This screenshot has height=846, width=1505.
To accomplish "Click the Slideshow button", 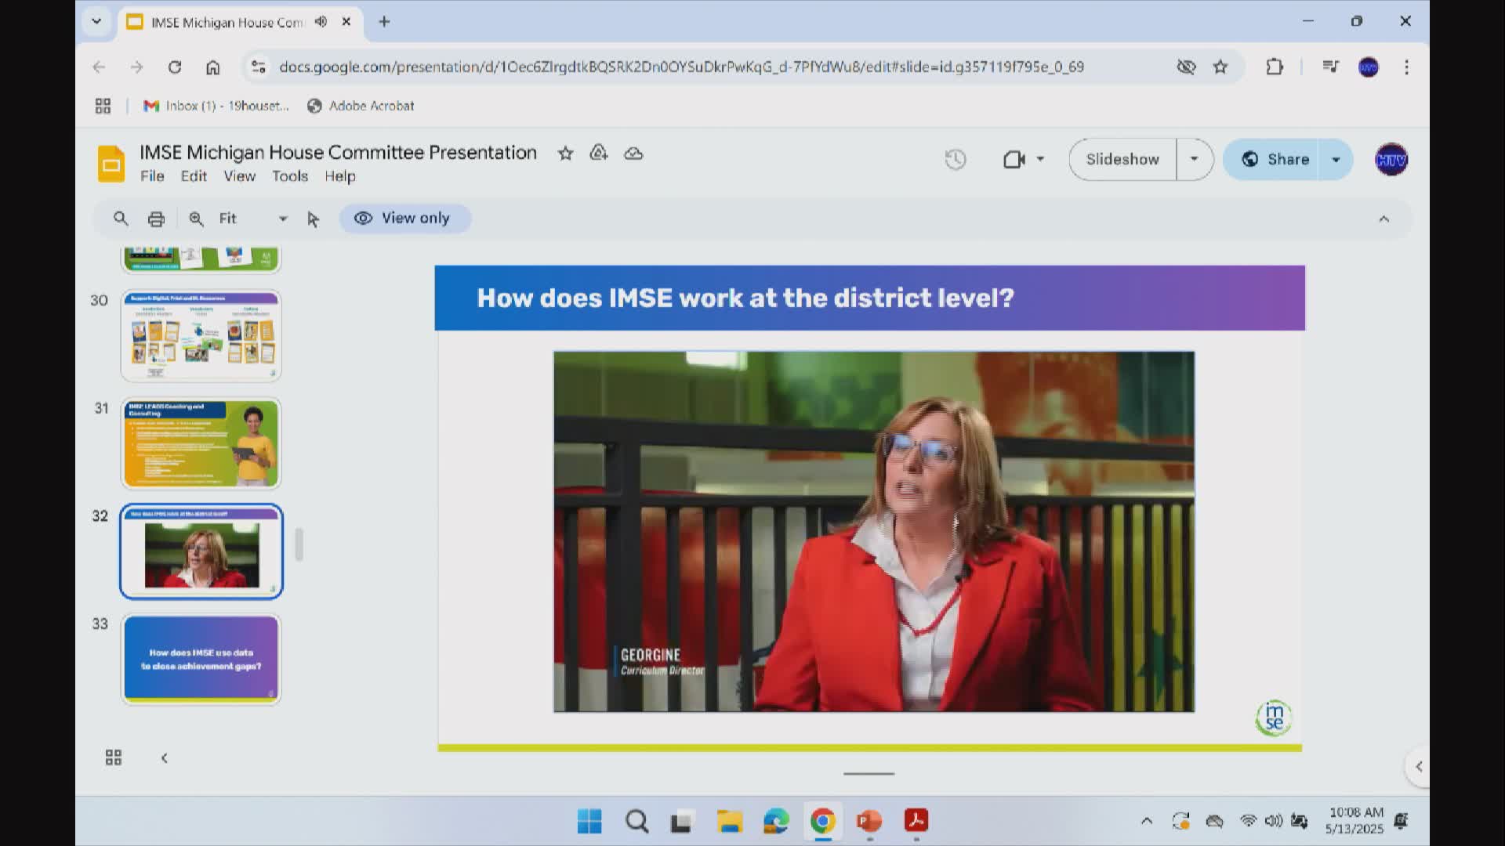I will click(x=1122, y=159).
